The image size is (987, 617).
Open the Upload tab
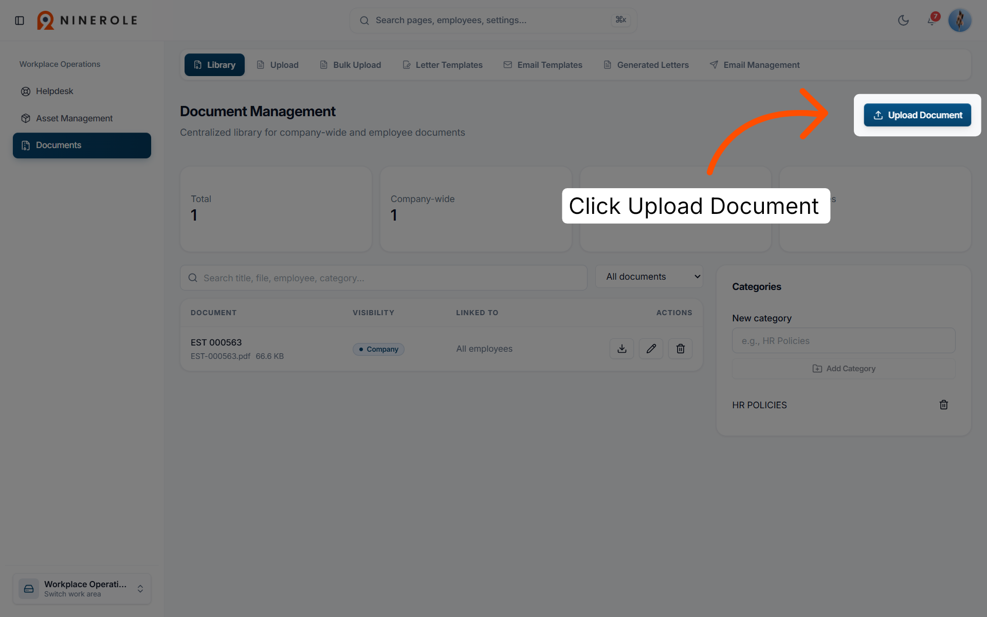pyautogui.click(x=278, y=65)
